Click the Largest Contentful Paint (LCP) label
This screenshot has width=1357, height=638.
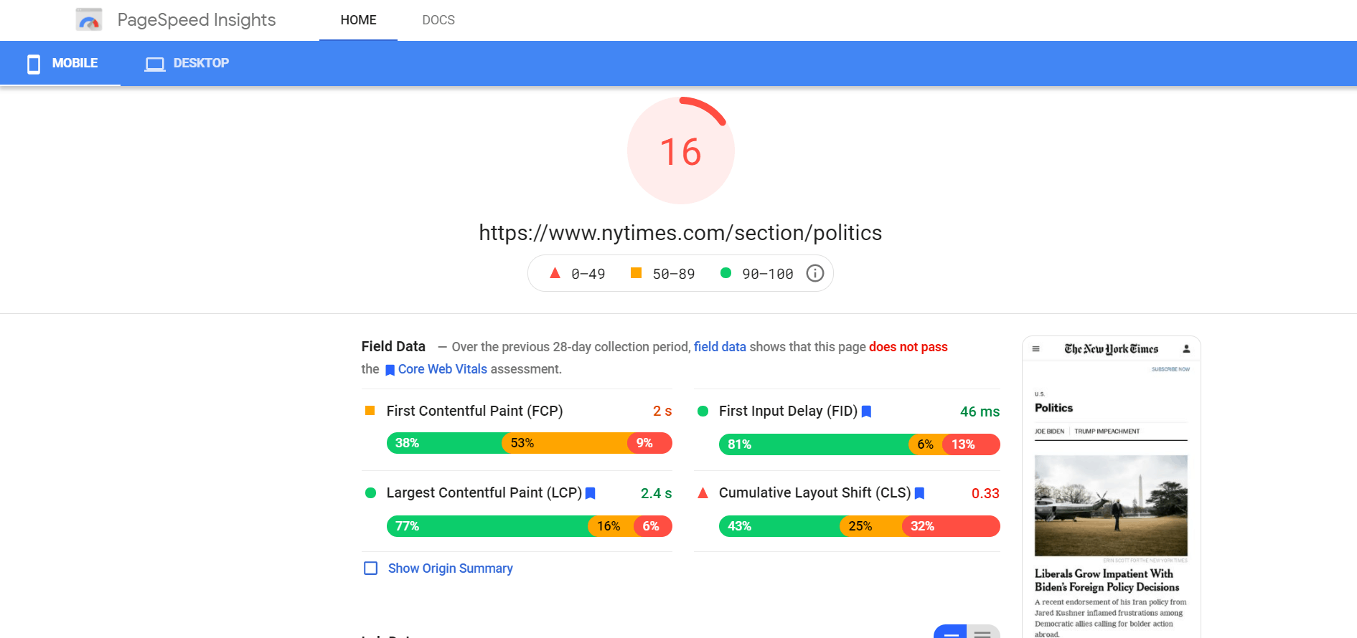point(484,492)
